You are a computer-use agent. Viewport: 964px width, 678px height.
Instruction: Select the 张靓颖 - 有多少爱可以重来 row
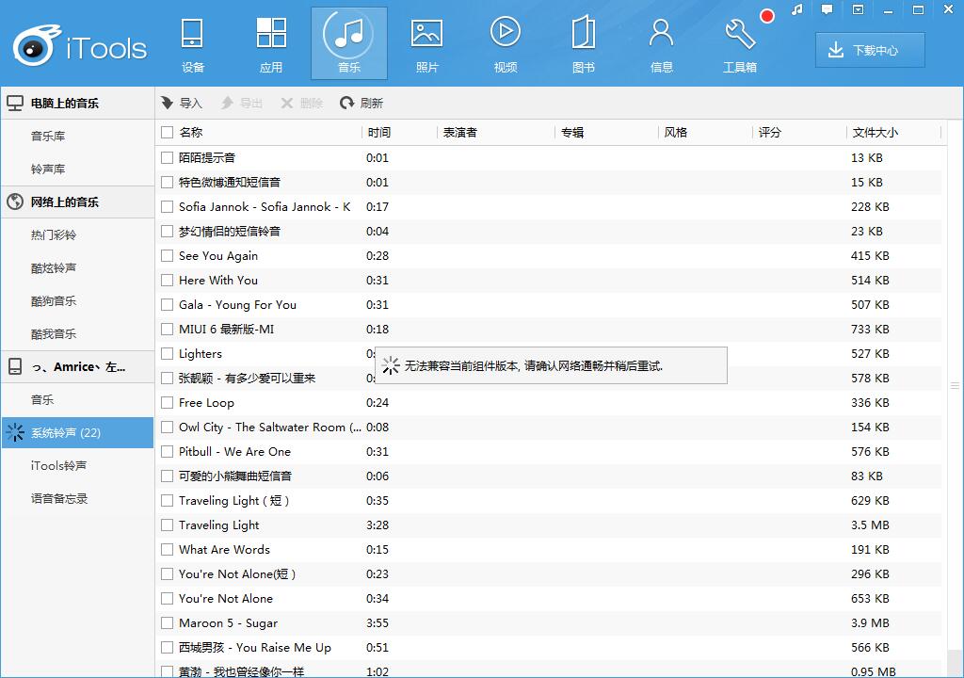pos(549,379)
